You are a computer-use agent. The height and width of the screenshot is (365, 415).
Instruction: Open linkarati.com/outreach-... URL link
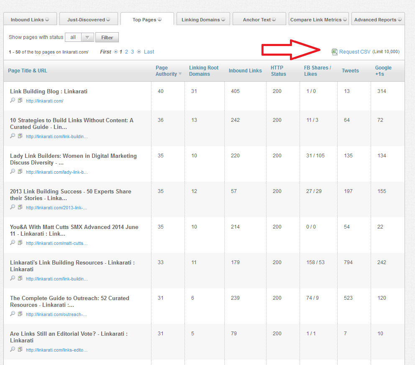(56, 314)
